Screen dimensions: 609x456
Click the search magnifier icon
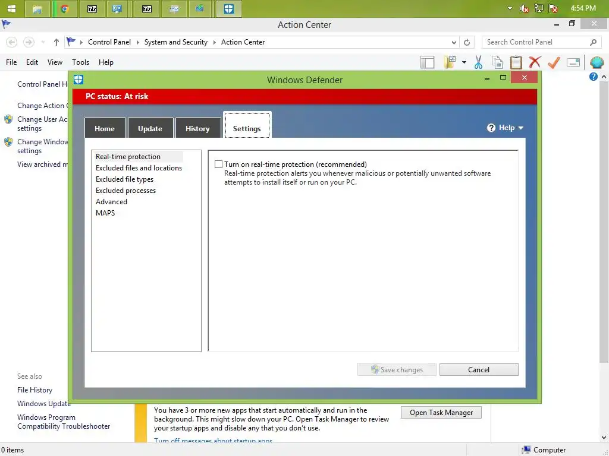point(593,42)
